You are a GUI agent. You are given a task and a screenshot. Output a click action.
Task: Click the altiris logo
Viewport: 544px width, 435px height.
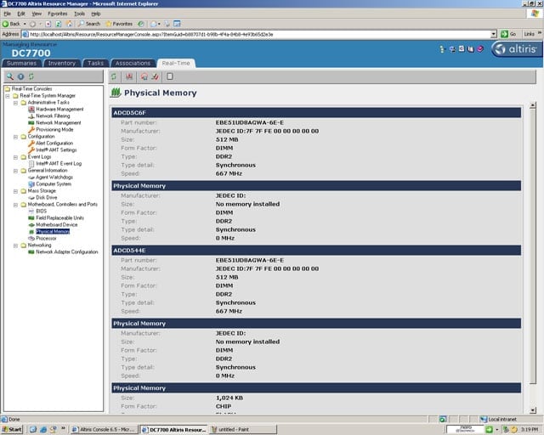point(516,49)
